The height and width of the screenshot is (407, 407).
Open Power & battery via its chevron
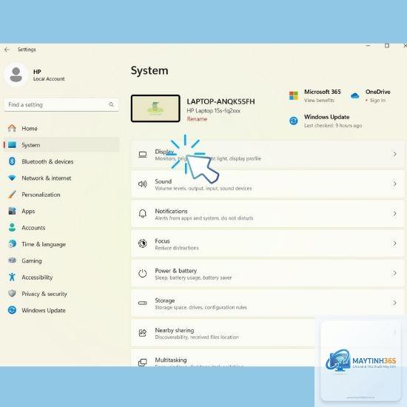[394, 273]
